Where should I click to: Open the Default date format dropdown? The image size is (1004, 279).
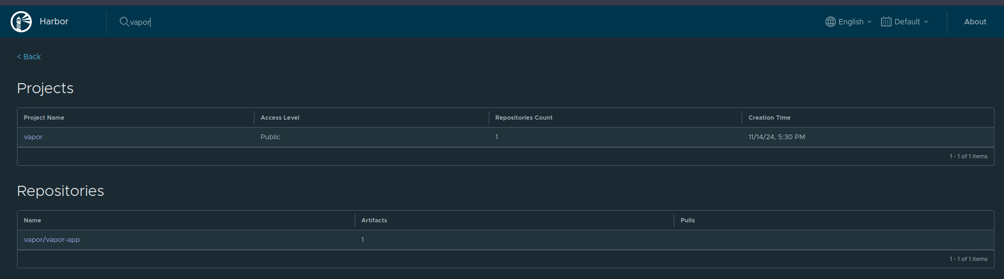[x=905, y=22]
